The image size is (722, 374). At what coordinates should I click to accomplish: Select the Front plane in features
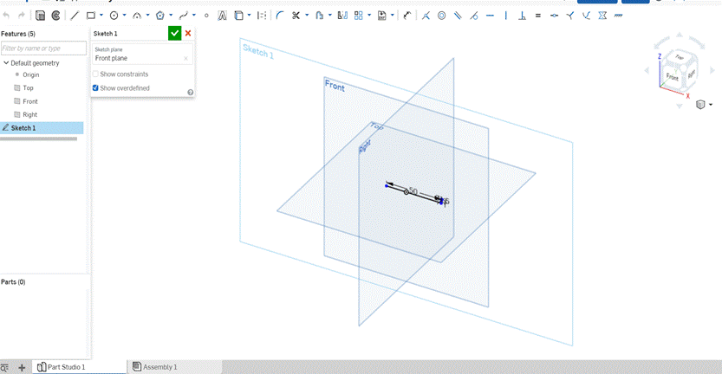30,101
